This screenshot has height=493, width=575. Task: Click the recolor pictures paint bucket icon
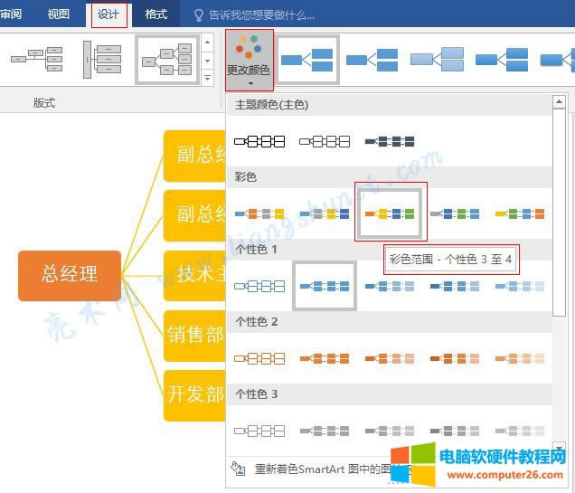238,469
